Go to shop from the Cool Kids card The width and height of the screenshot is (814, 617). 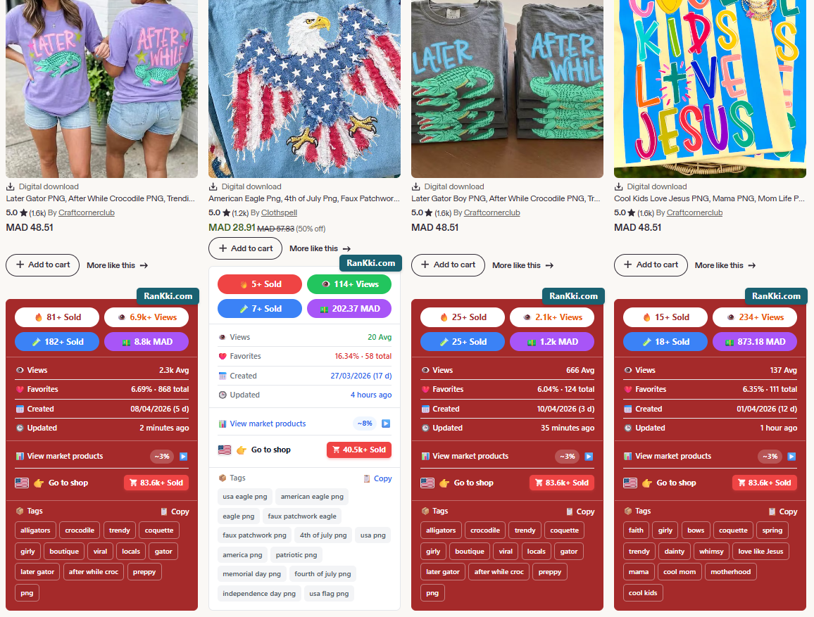pyautogui.click(x=677, y=483)
